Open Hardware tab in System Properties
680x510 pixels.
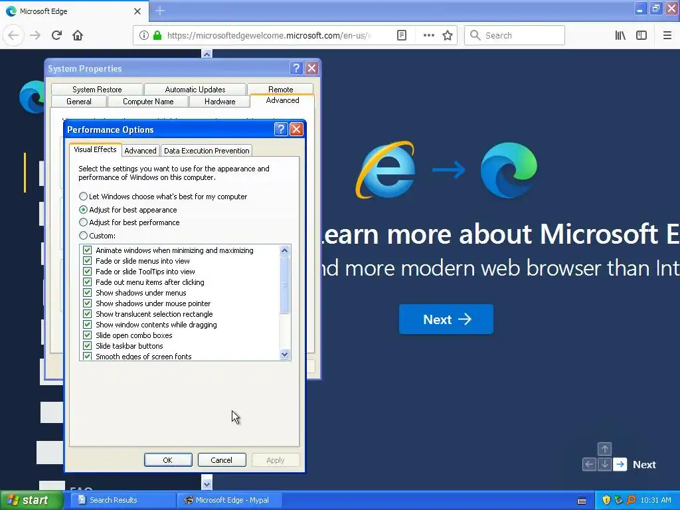(x=220, y=102)
